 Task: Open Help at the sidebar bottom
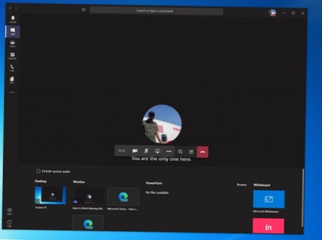click(x=9, y=223)
